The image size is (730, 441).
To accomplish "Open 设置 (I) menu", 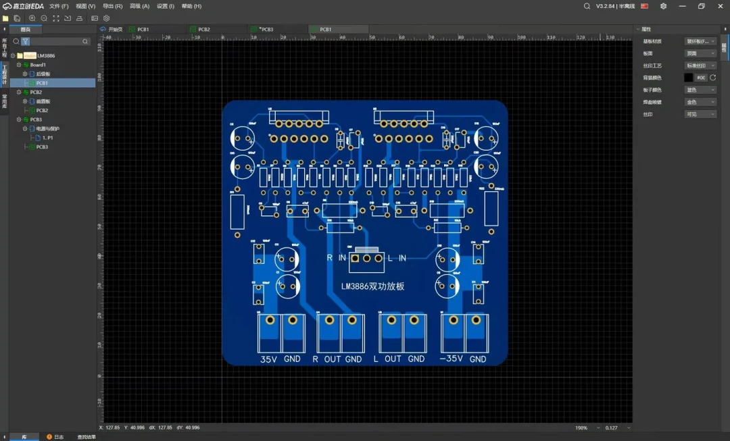I will coord(166,6).
